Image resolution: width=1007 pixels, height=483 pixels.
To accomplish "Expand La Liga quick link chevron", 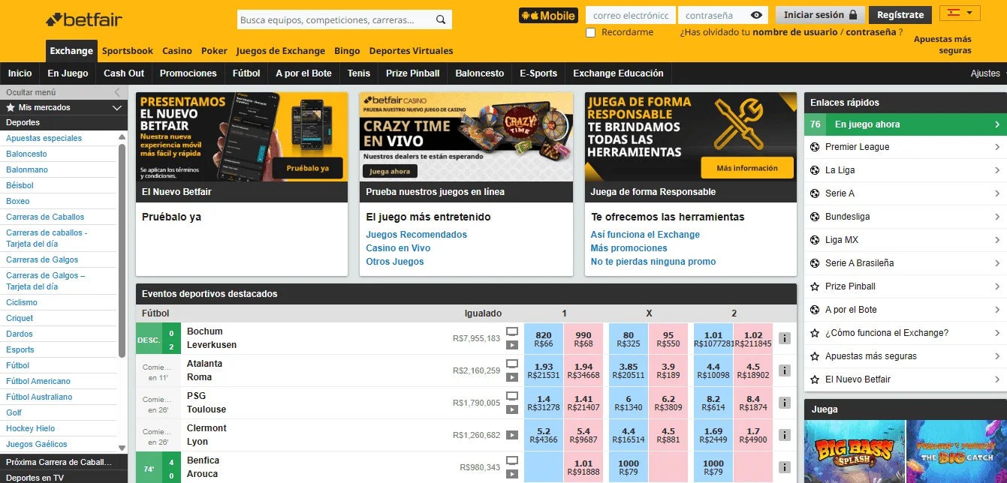I will (x=997, y=170).
